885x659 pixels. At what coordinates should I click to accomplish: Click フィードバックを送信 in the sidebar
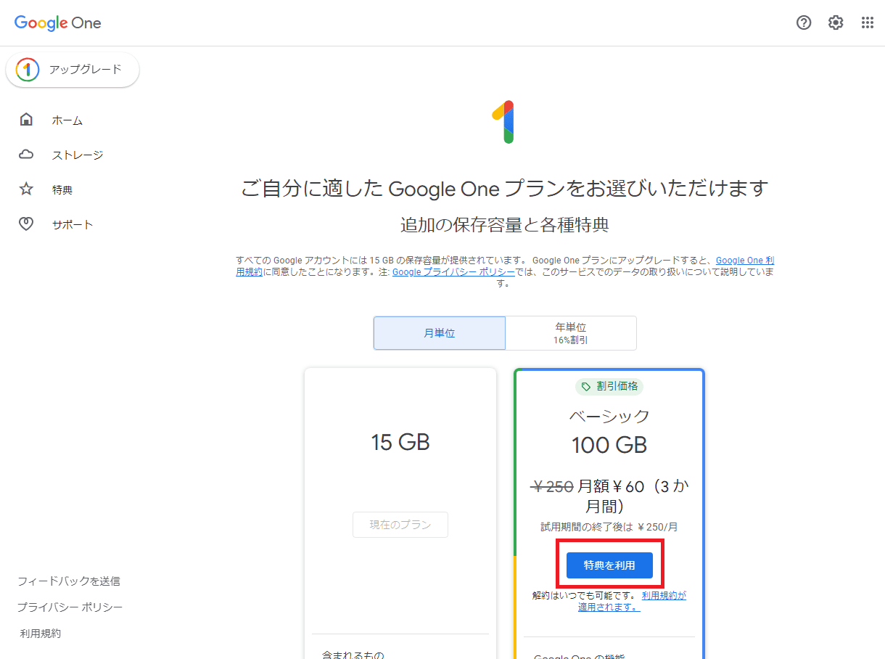coord(69,581)
